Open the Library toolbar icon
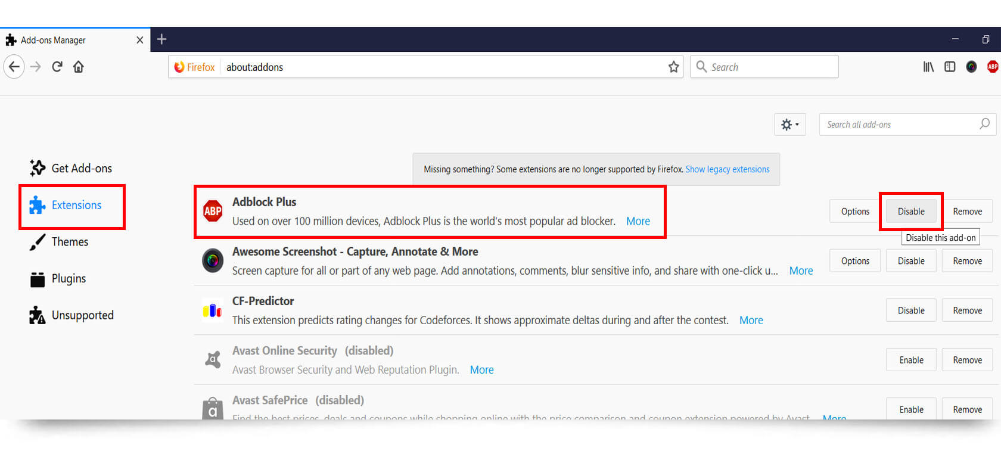Image resolution: width=1001 pixels, height=463 pixels. coord(928,67)
